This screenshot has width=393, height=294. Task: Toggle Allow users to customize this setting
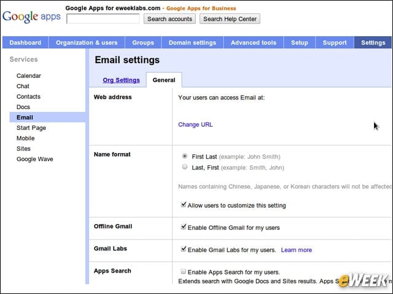point(184,205)
